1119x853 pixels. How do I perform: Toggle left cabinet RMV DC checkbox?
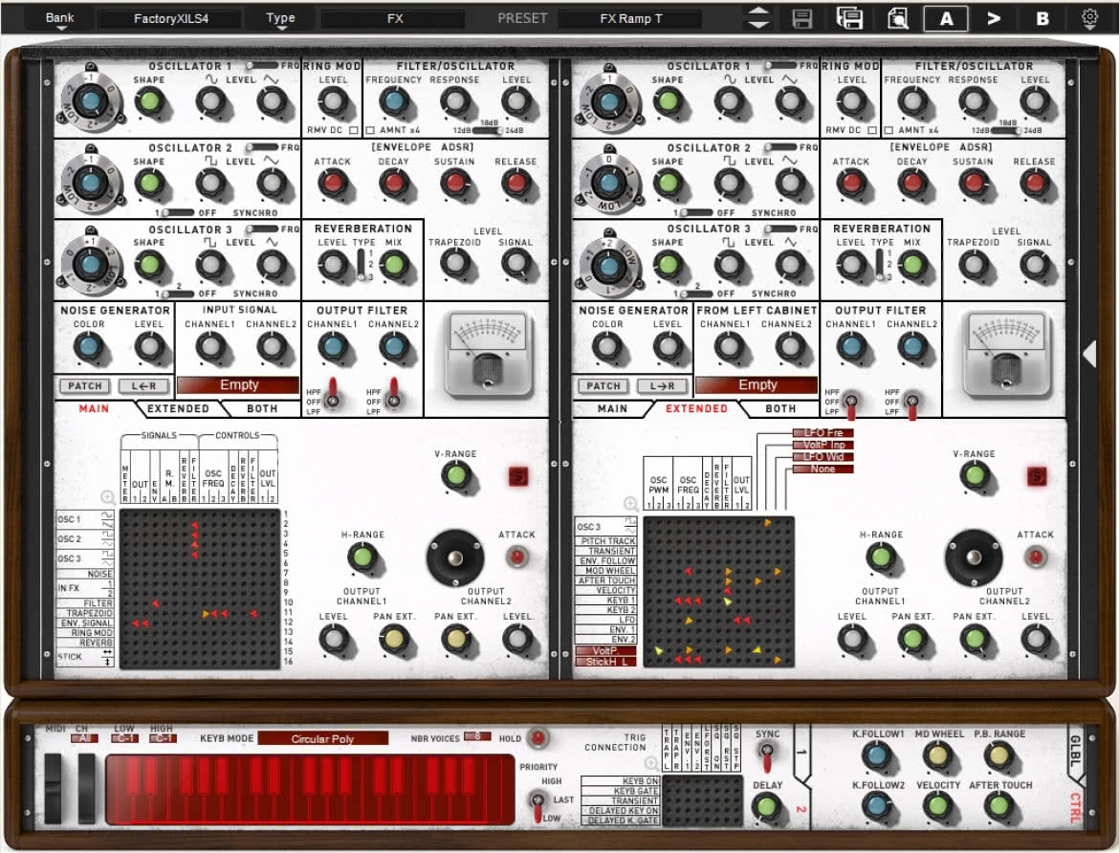353,131
